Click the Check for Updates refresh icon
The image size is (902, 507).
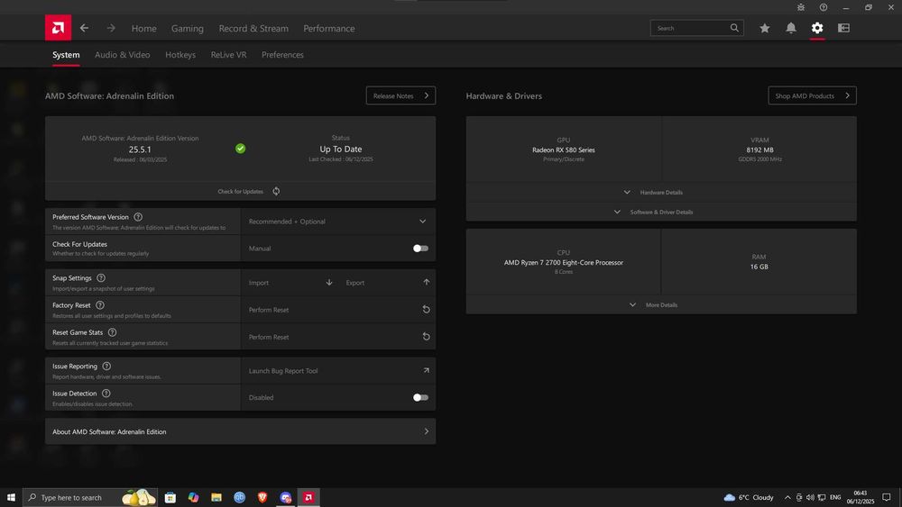pos(276,191)
